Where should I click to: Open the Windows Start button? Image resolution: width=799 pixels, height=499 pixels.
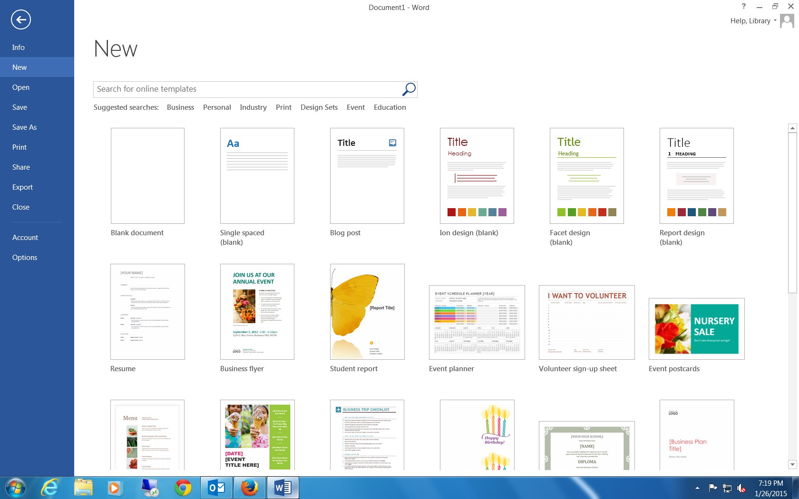pyautogui.click(x=16, y=488)
